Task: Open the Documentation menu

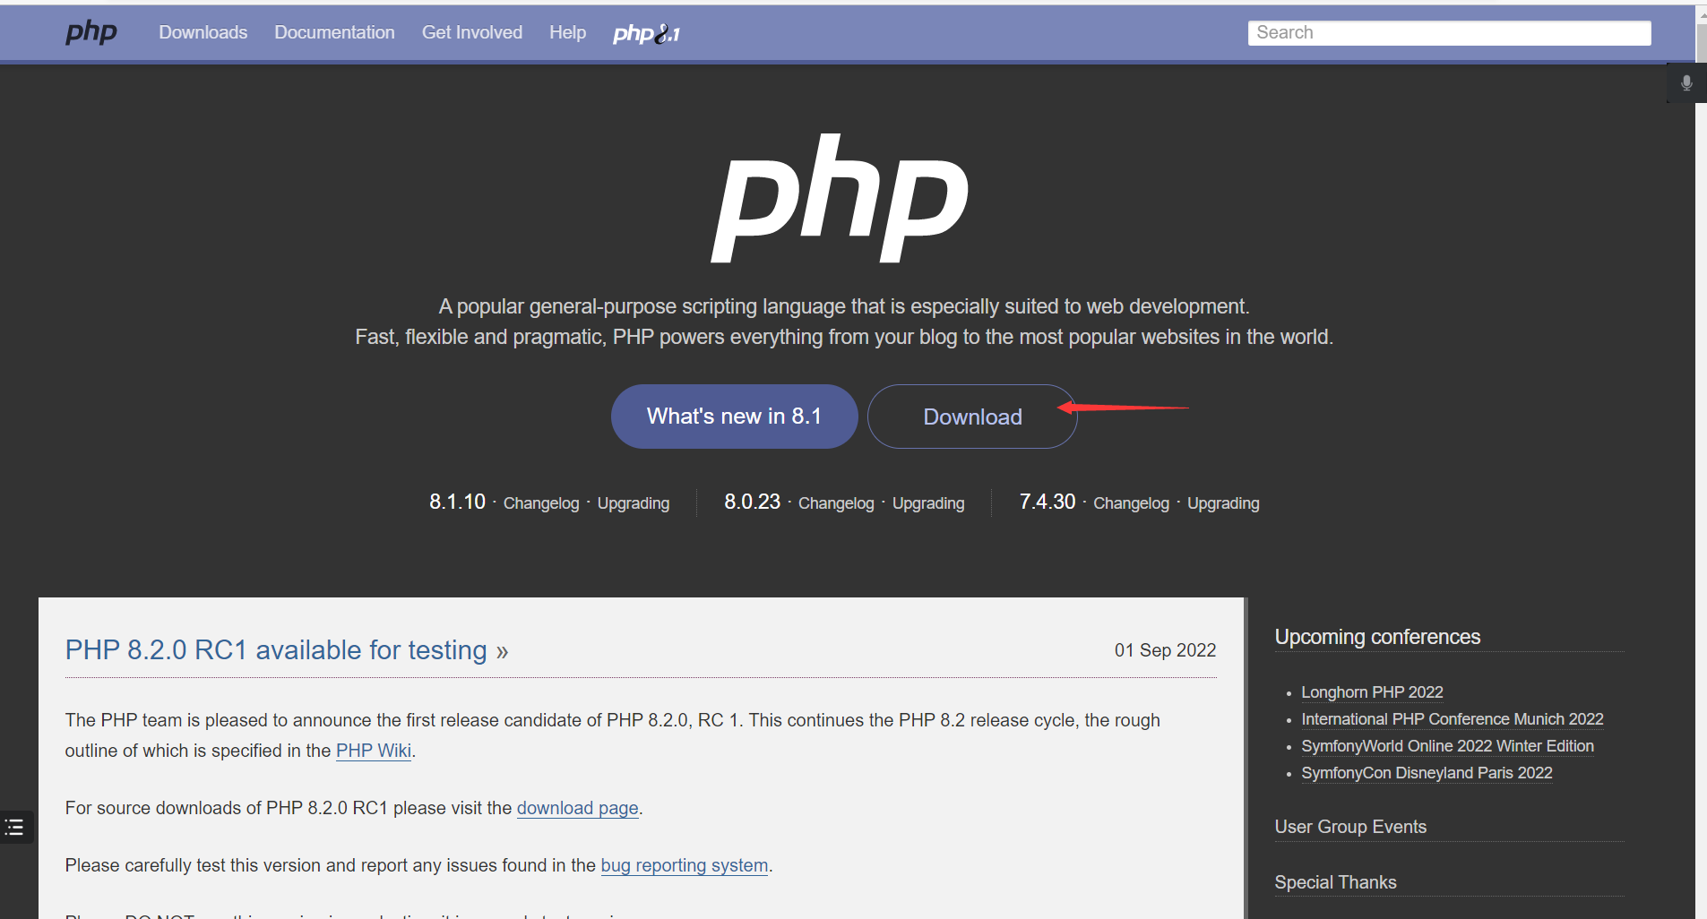Action: [x=334, y=33]
